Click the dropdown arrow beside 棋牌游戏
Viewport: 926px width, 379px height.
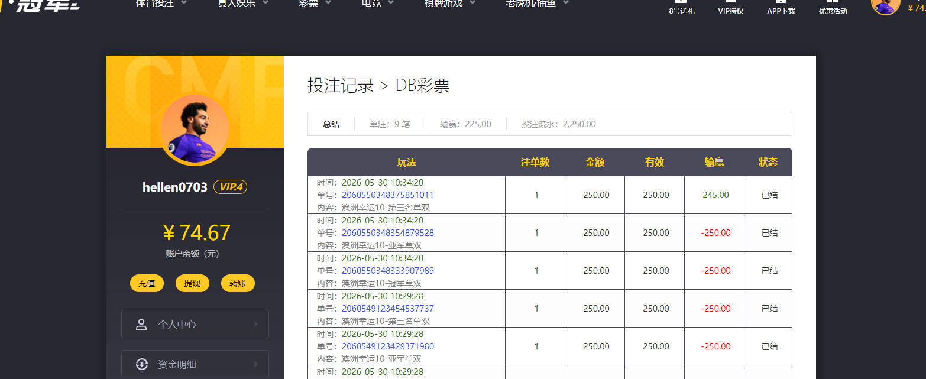click(x=473, y=2)
